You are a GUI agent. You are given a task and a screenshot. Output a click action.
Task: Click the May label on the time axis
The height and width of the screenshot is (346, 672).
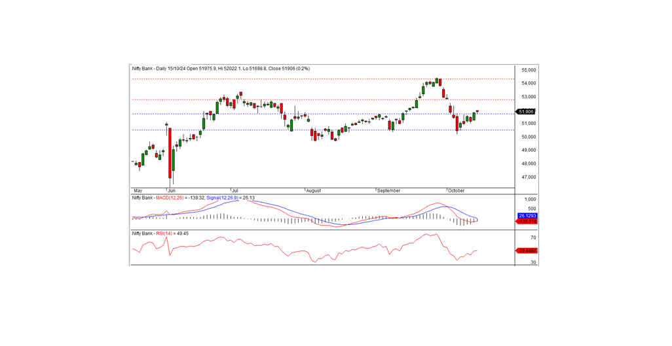click(138, 190)
